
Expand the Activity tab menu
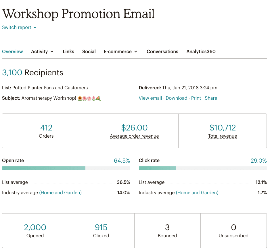coord(42,51)
